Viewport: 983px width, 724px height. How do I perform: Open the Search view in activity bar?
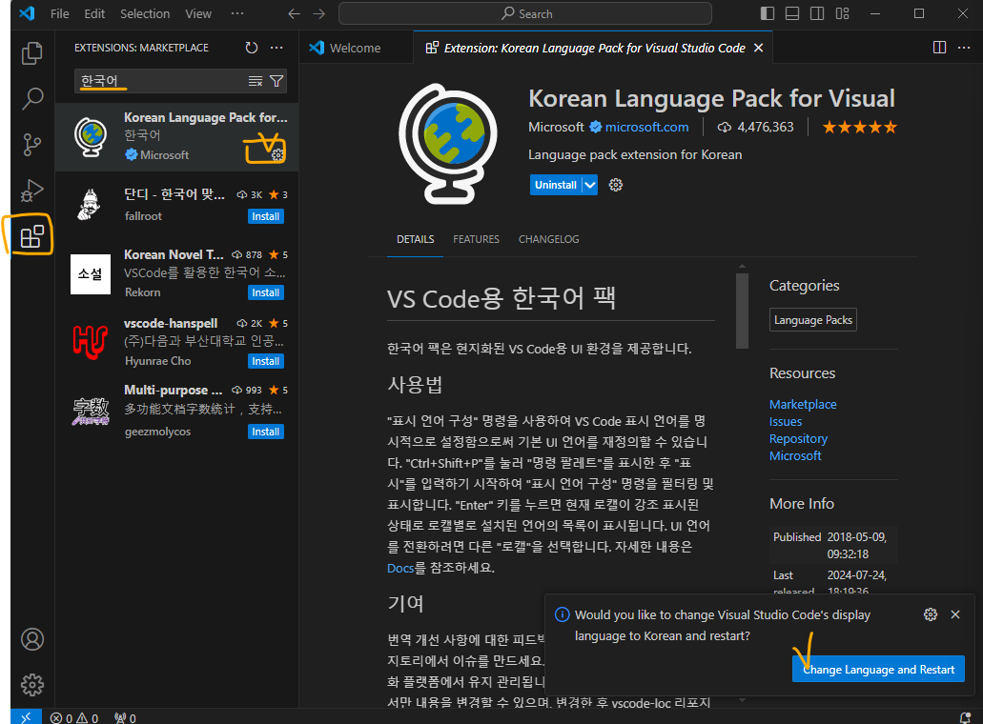click(x=32, y=98)
